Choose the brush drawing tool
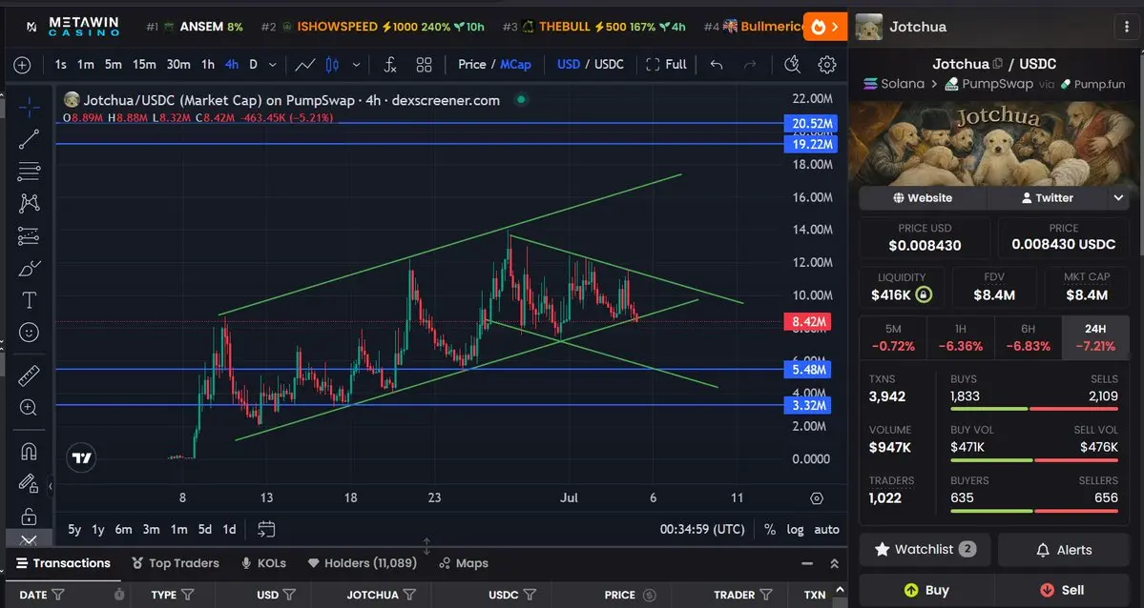 click(x=30, y=269)
